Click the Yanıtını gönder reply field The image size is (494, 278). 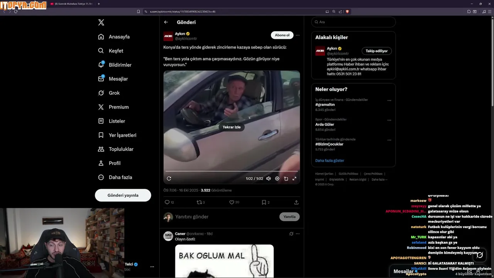pyautogui.click(x=226, y=217)
